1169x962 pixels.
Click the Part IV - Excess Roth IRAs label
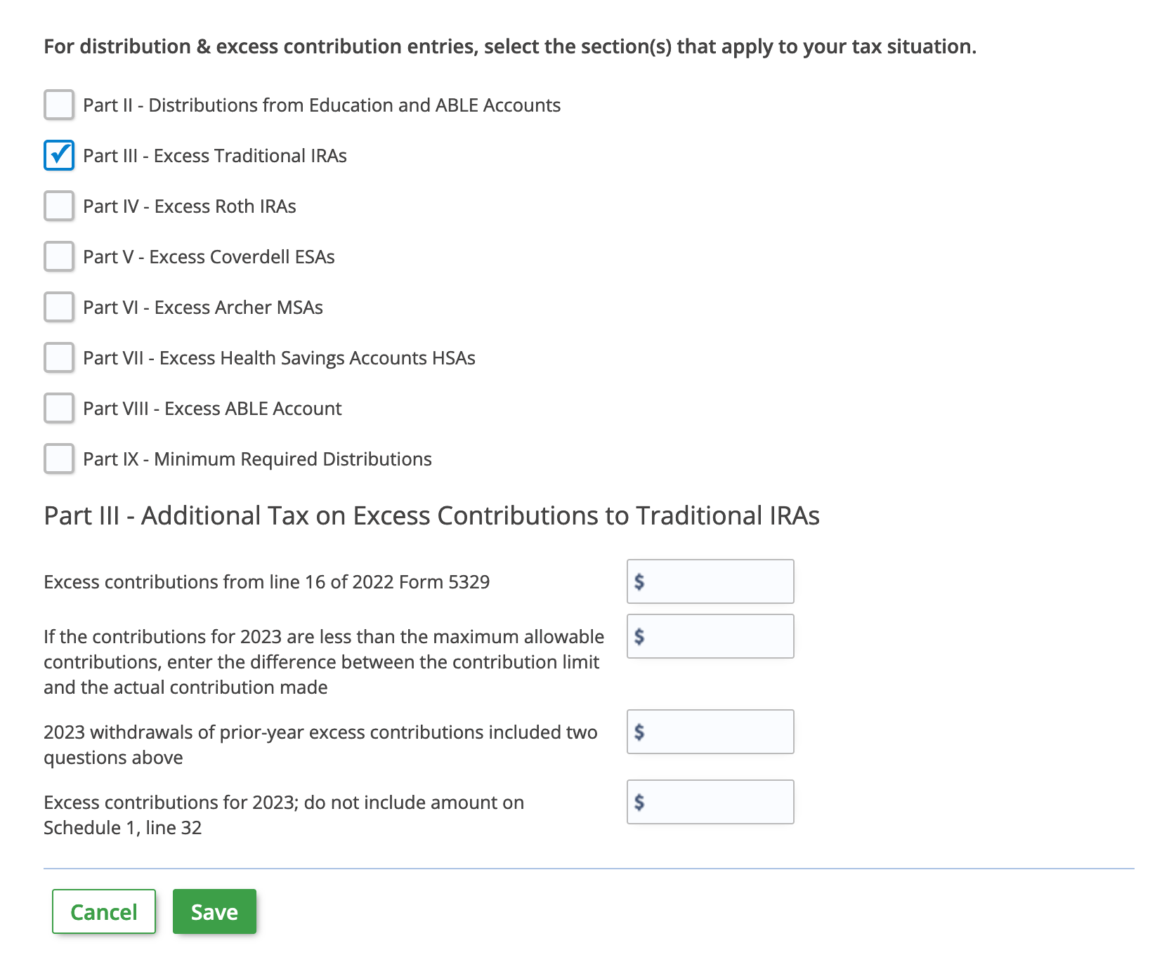(190, 206)
